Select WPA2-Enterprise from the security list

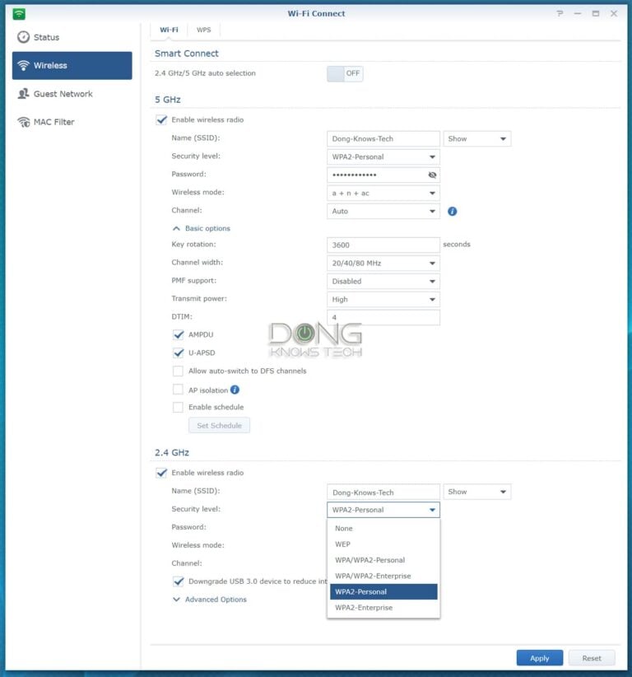click(x=364, y=608)
